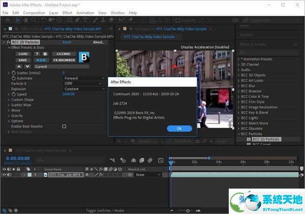The image size is (305, 214).
Task: Enable frame blending icon in timeline
Action: pyautogui.click(x=142, y=160)
